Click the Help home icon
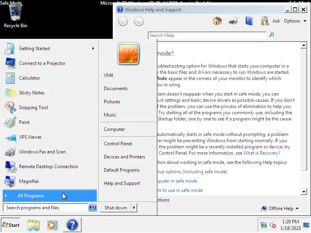This screenshot has width=311, height=233. coord(217,21)
